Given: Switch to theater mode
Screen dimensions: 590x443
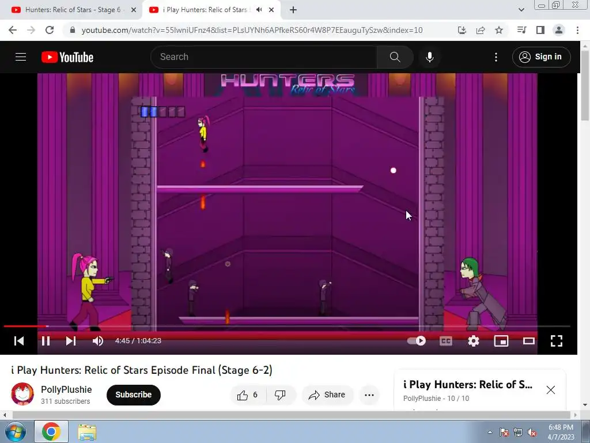Looking at the screenshot, I should [x=529, y=341].
